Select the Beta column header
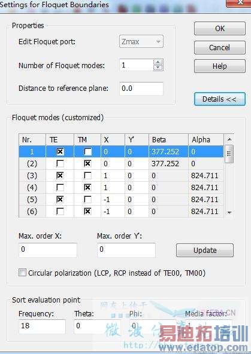251x354 pixels. click(x=168, y=140)
